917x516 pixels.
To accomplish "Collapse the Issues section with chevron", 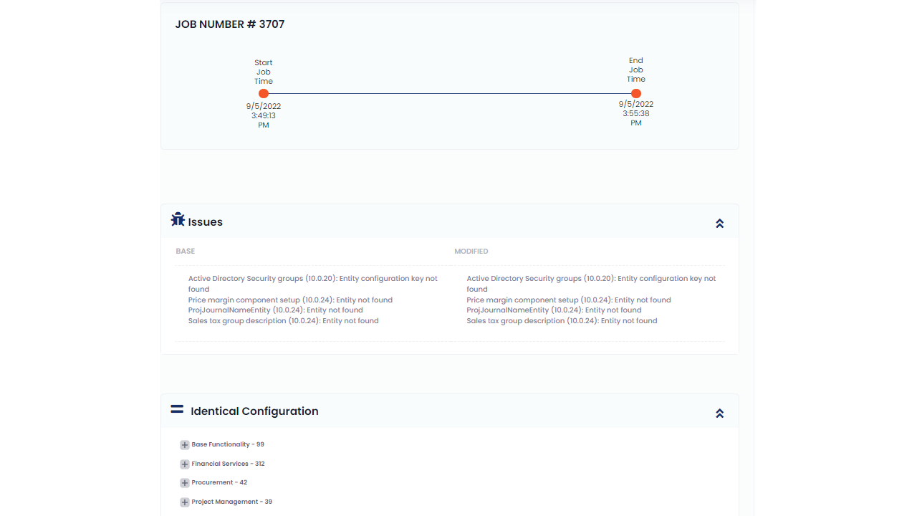I will (x=720, y=224).
